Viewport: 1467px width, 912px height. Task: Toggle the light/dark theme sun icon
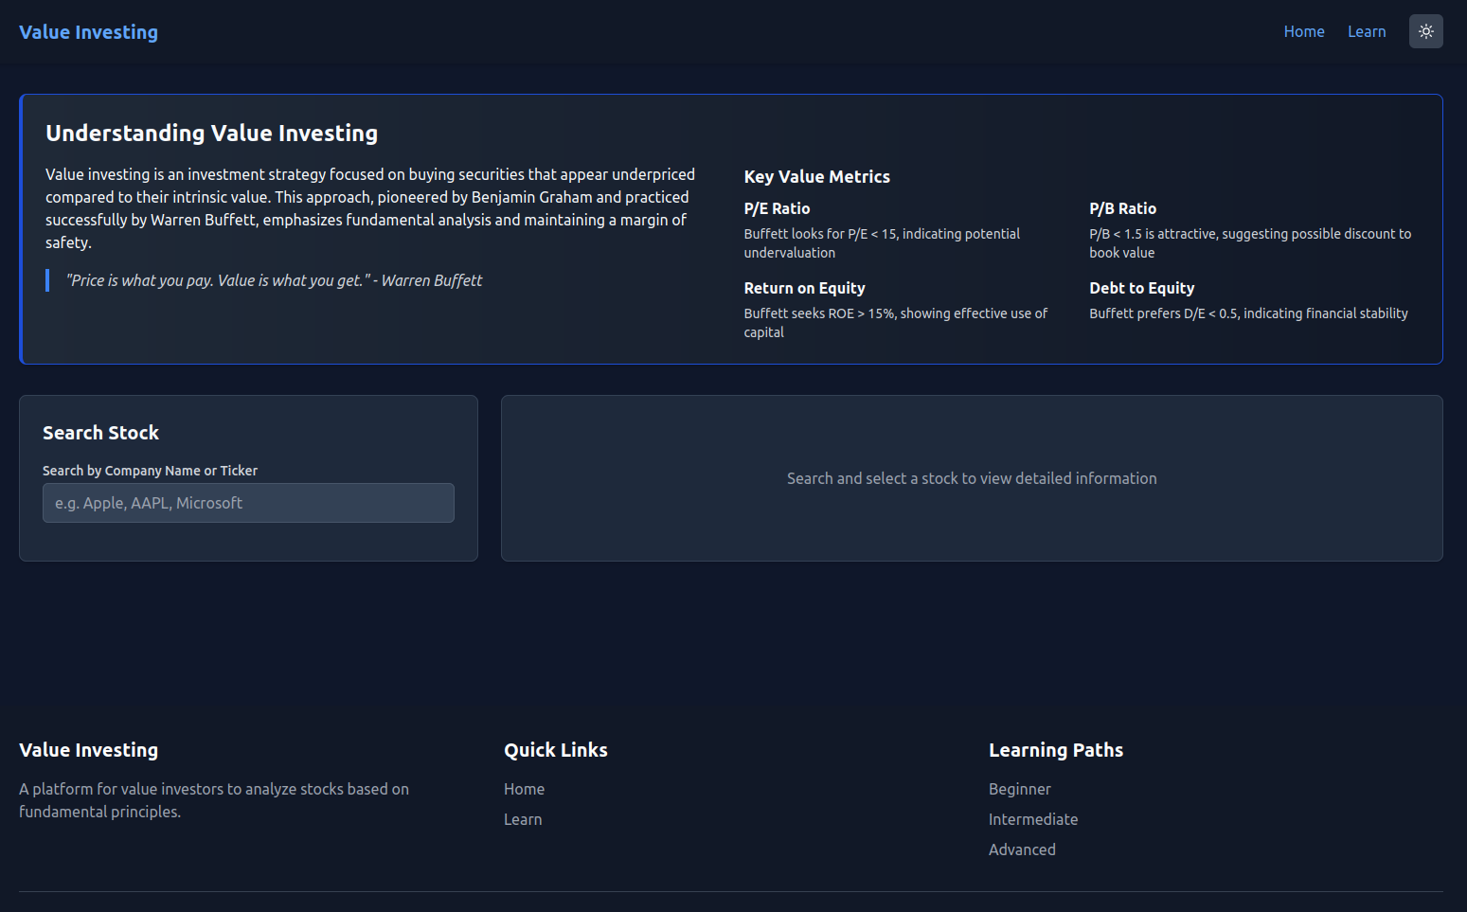1425,31
